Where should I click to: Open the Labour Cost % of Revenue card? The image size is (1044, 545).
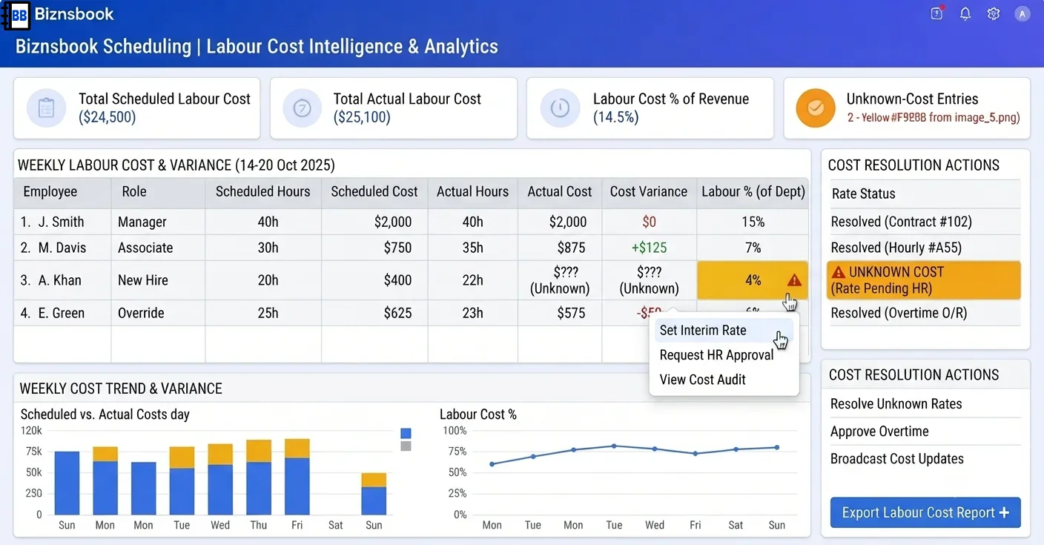(x=650, y=108)
